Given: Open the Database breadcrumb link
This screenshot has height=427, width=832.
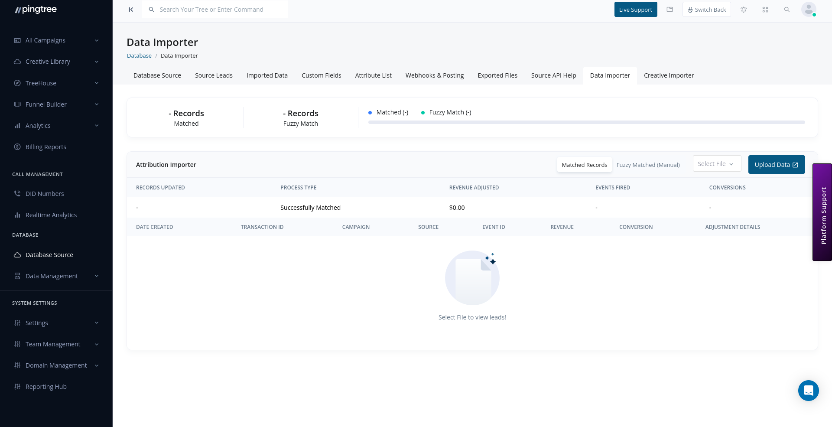Looking at the screenshot, I should 139,55.
